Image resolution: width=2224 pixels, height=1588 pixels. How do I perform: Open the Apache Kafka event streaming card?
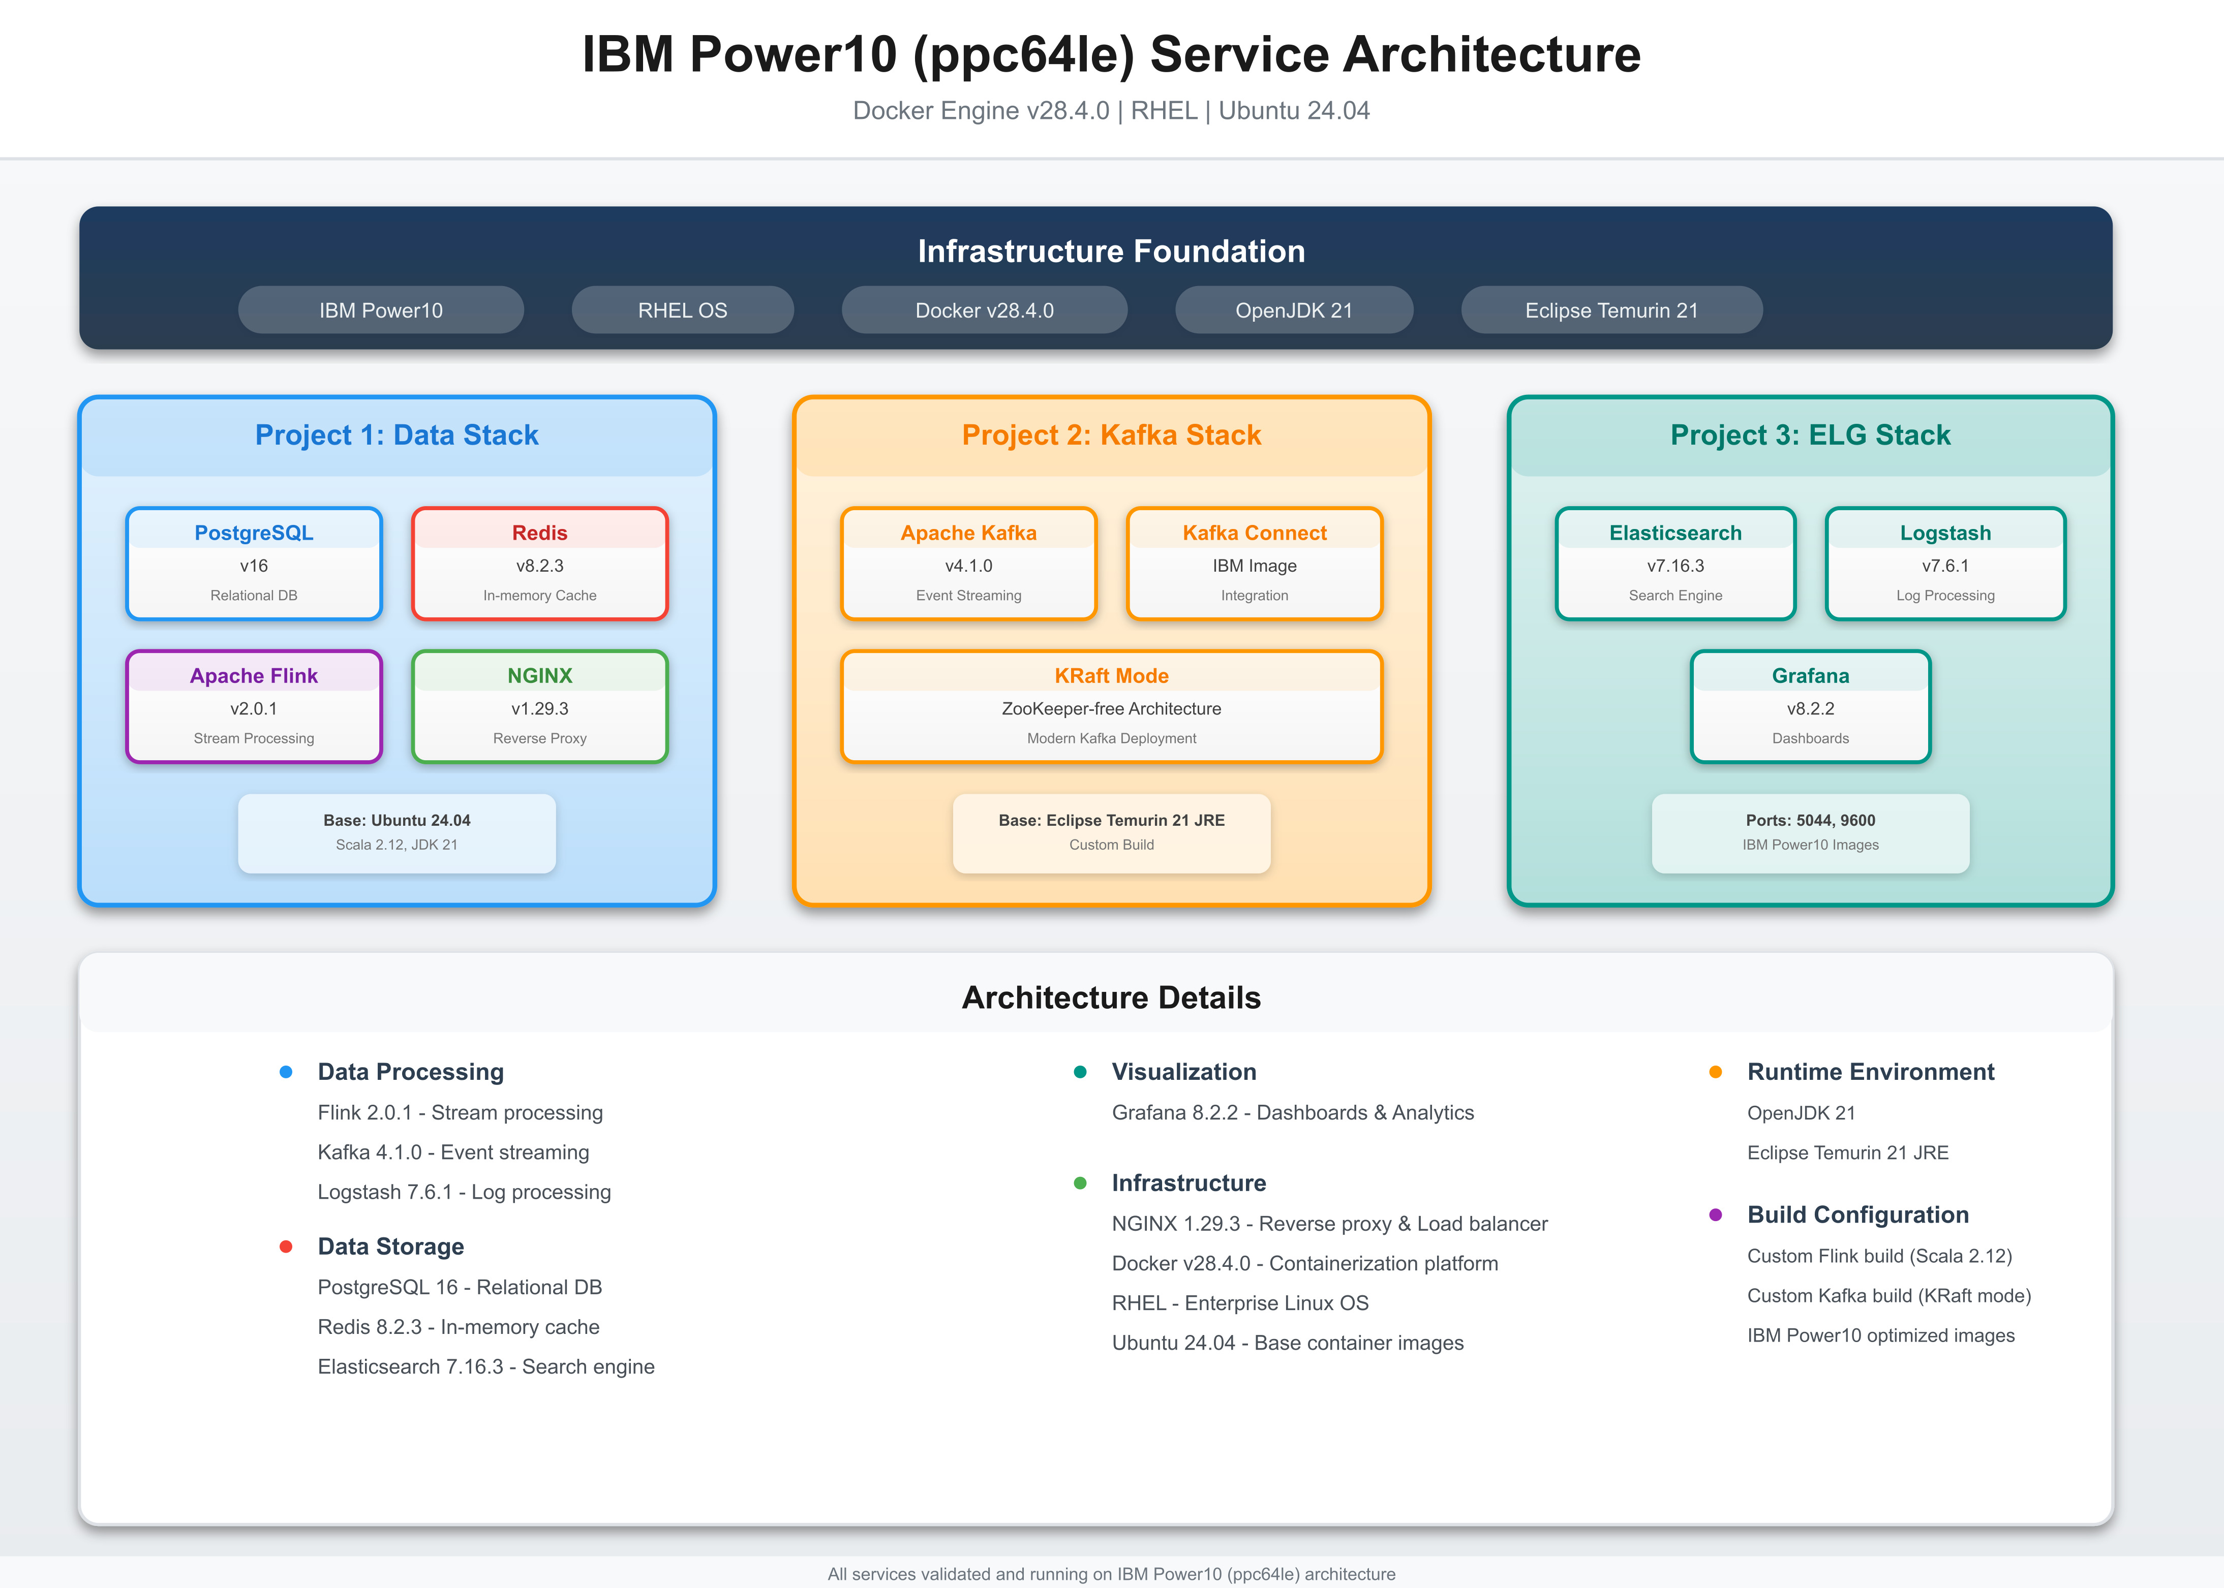[968, 563]
